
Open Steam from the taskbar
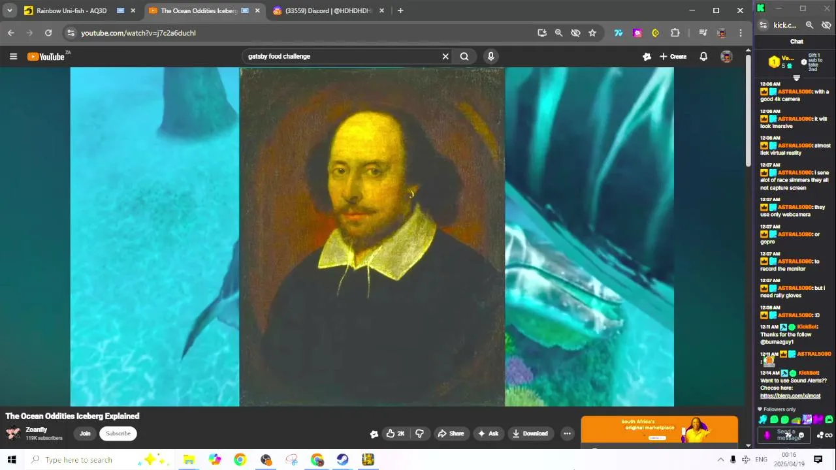pyautogui.click(x=342, y=460)
